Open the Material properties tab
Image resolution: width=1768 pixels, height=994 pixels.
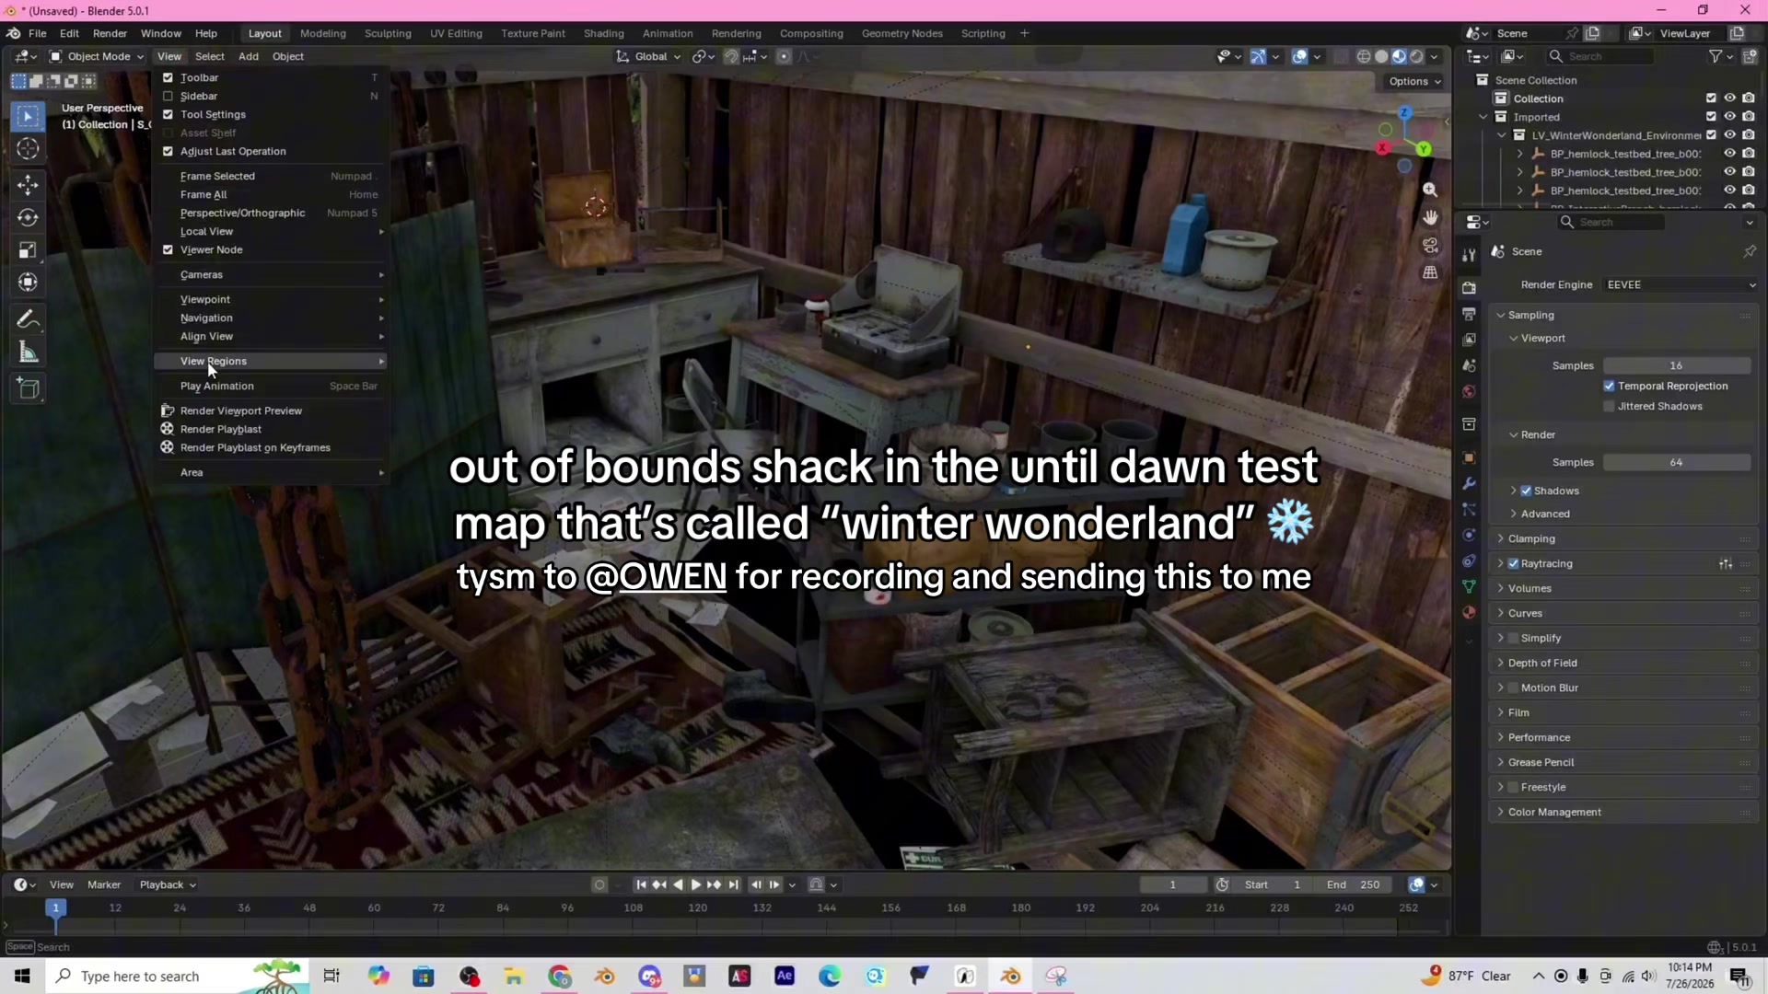point(1469,612)
